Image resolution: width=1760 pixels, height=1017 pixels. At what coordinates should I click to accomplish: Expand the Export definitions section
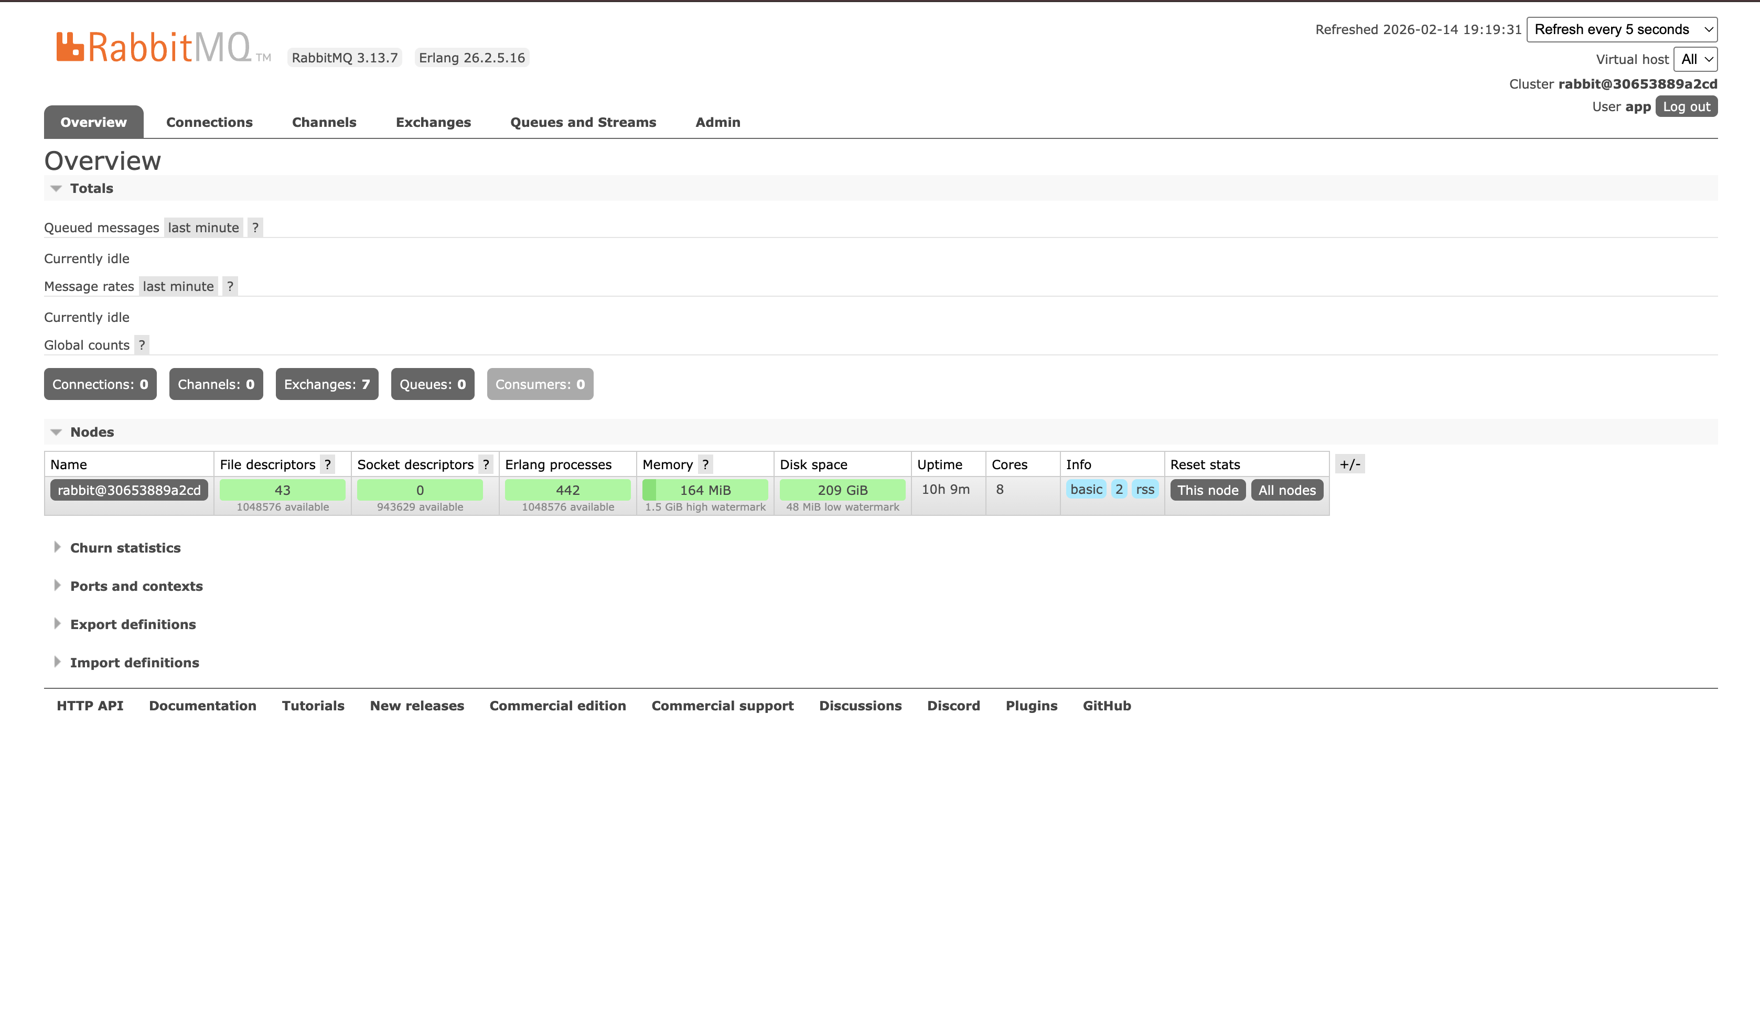pos(133,625)
